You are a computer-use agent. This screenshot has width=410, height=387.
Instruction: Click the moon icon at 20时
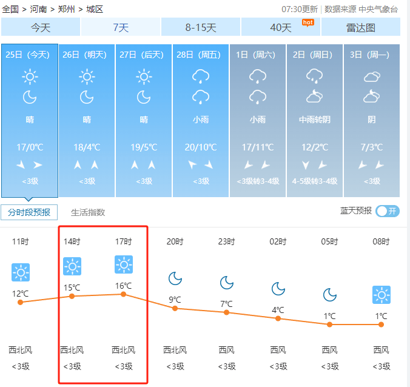click(x=175, y=278)
